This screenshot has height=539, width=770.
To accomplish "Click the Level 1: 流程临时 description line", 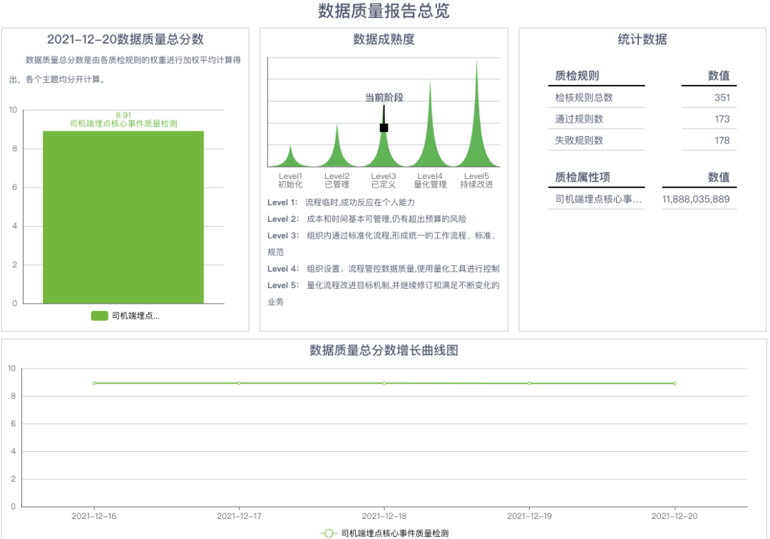I will [341, 202].
